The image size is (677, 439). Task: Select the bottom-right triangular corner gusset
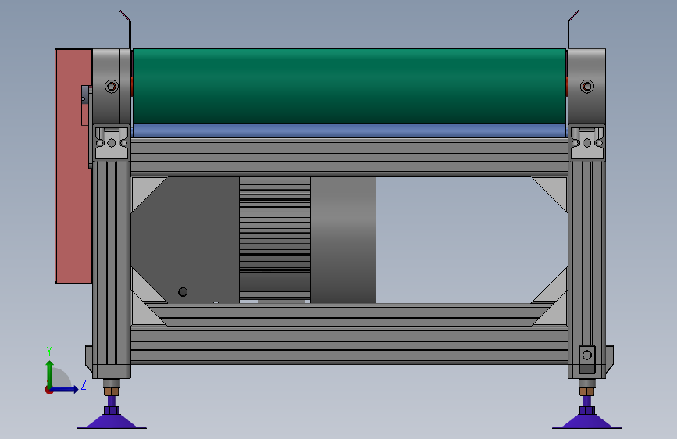point(555,313)
